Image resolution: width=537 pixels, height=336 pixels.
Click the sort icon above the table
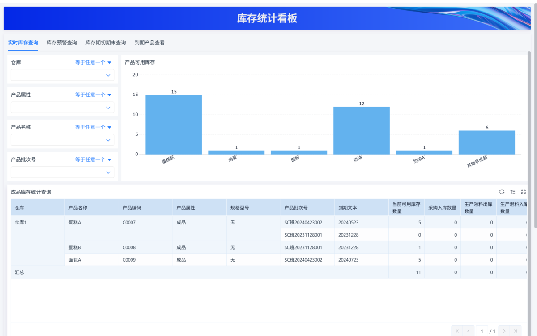[x=513, y=192]
